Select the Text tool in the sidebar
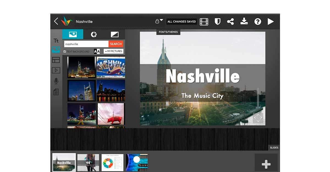Image resolution: width=330 pixels, height=172 pixels. tap(56, 40)
